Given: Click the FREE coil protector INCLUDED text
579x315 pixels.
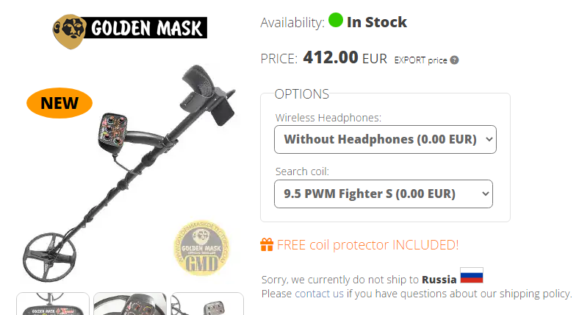Looking at the screenshot, I should tap(368, 245).
